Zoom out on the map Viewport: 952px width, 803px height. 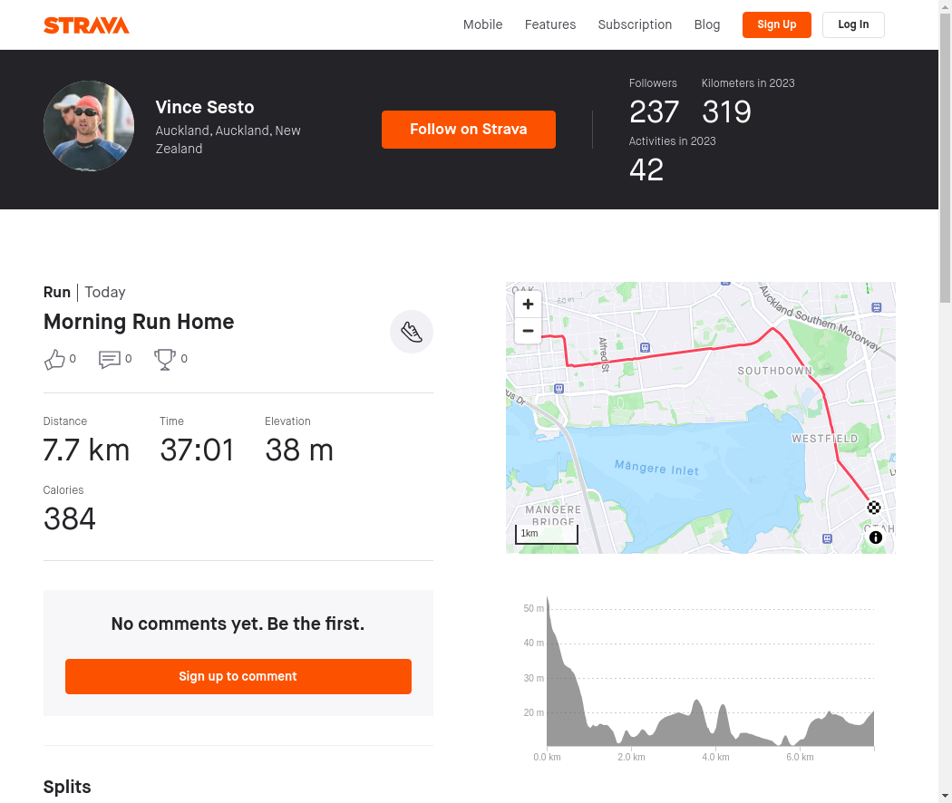[x=528, y=331]
